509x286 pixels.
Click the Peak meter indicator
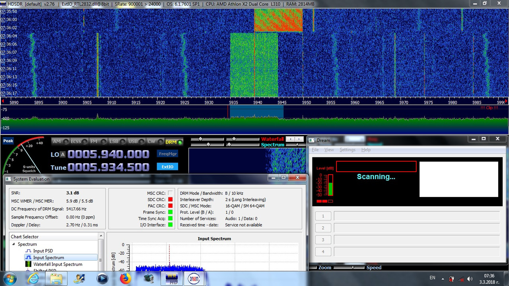pos(8,141)
